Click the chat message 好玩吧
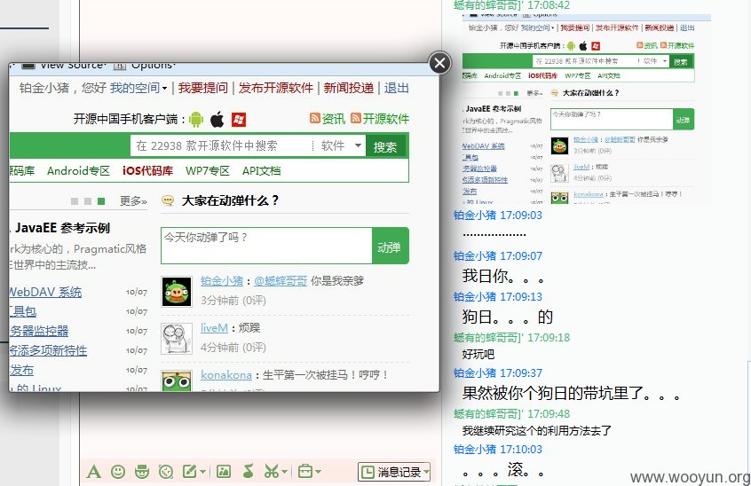Image resolution: width=751 pixels, height=486 pixels. (x=478, y=355)
